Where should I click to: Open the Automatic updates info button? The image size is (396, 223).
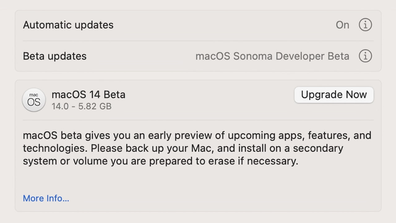coord(365,25)
